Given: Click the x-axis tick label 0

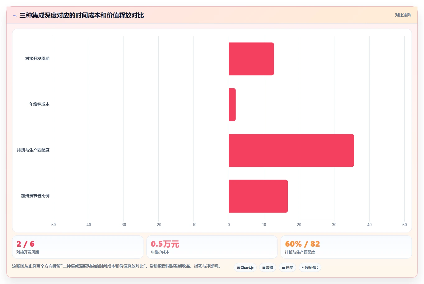Looking at the screenshot, I should point(229,225).
